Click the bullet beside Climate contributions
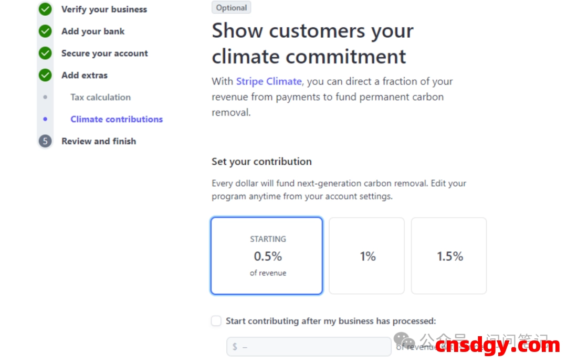 pos(45,119)
